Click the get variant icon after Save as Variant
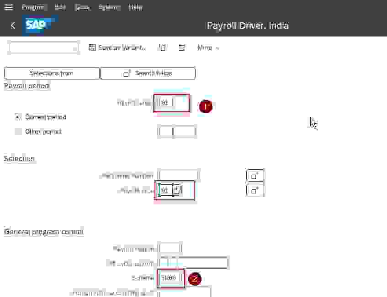Viewport: 387px width, 297px height. 162,47
